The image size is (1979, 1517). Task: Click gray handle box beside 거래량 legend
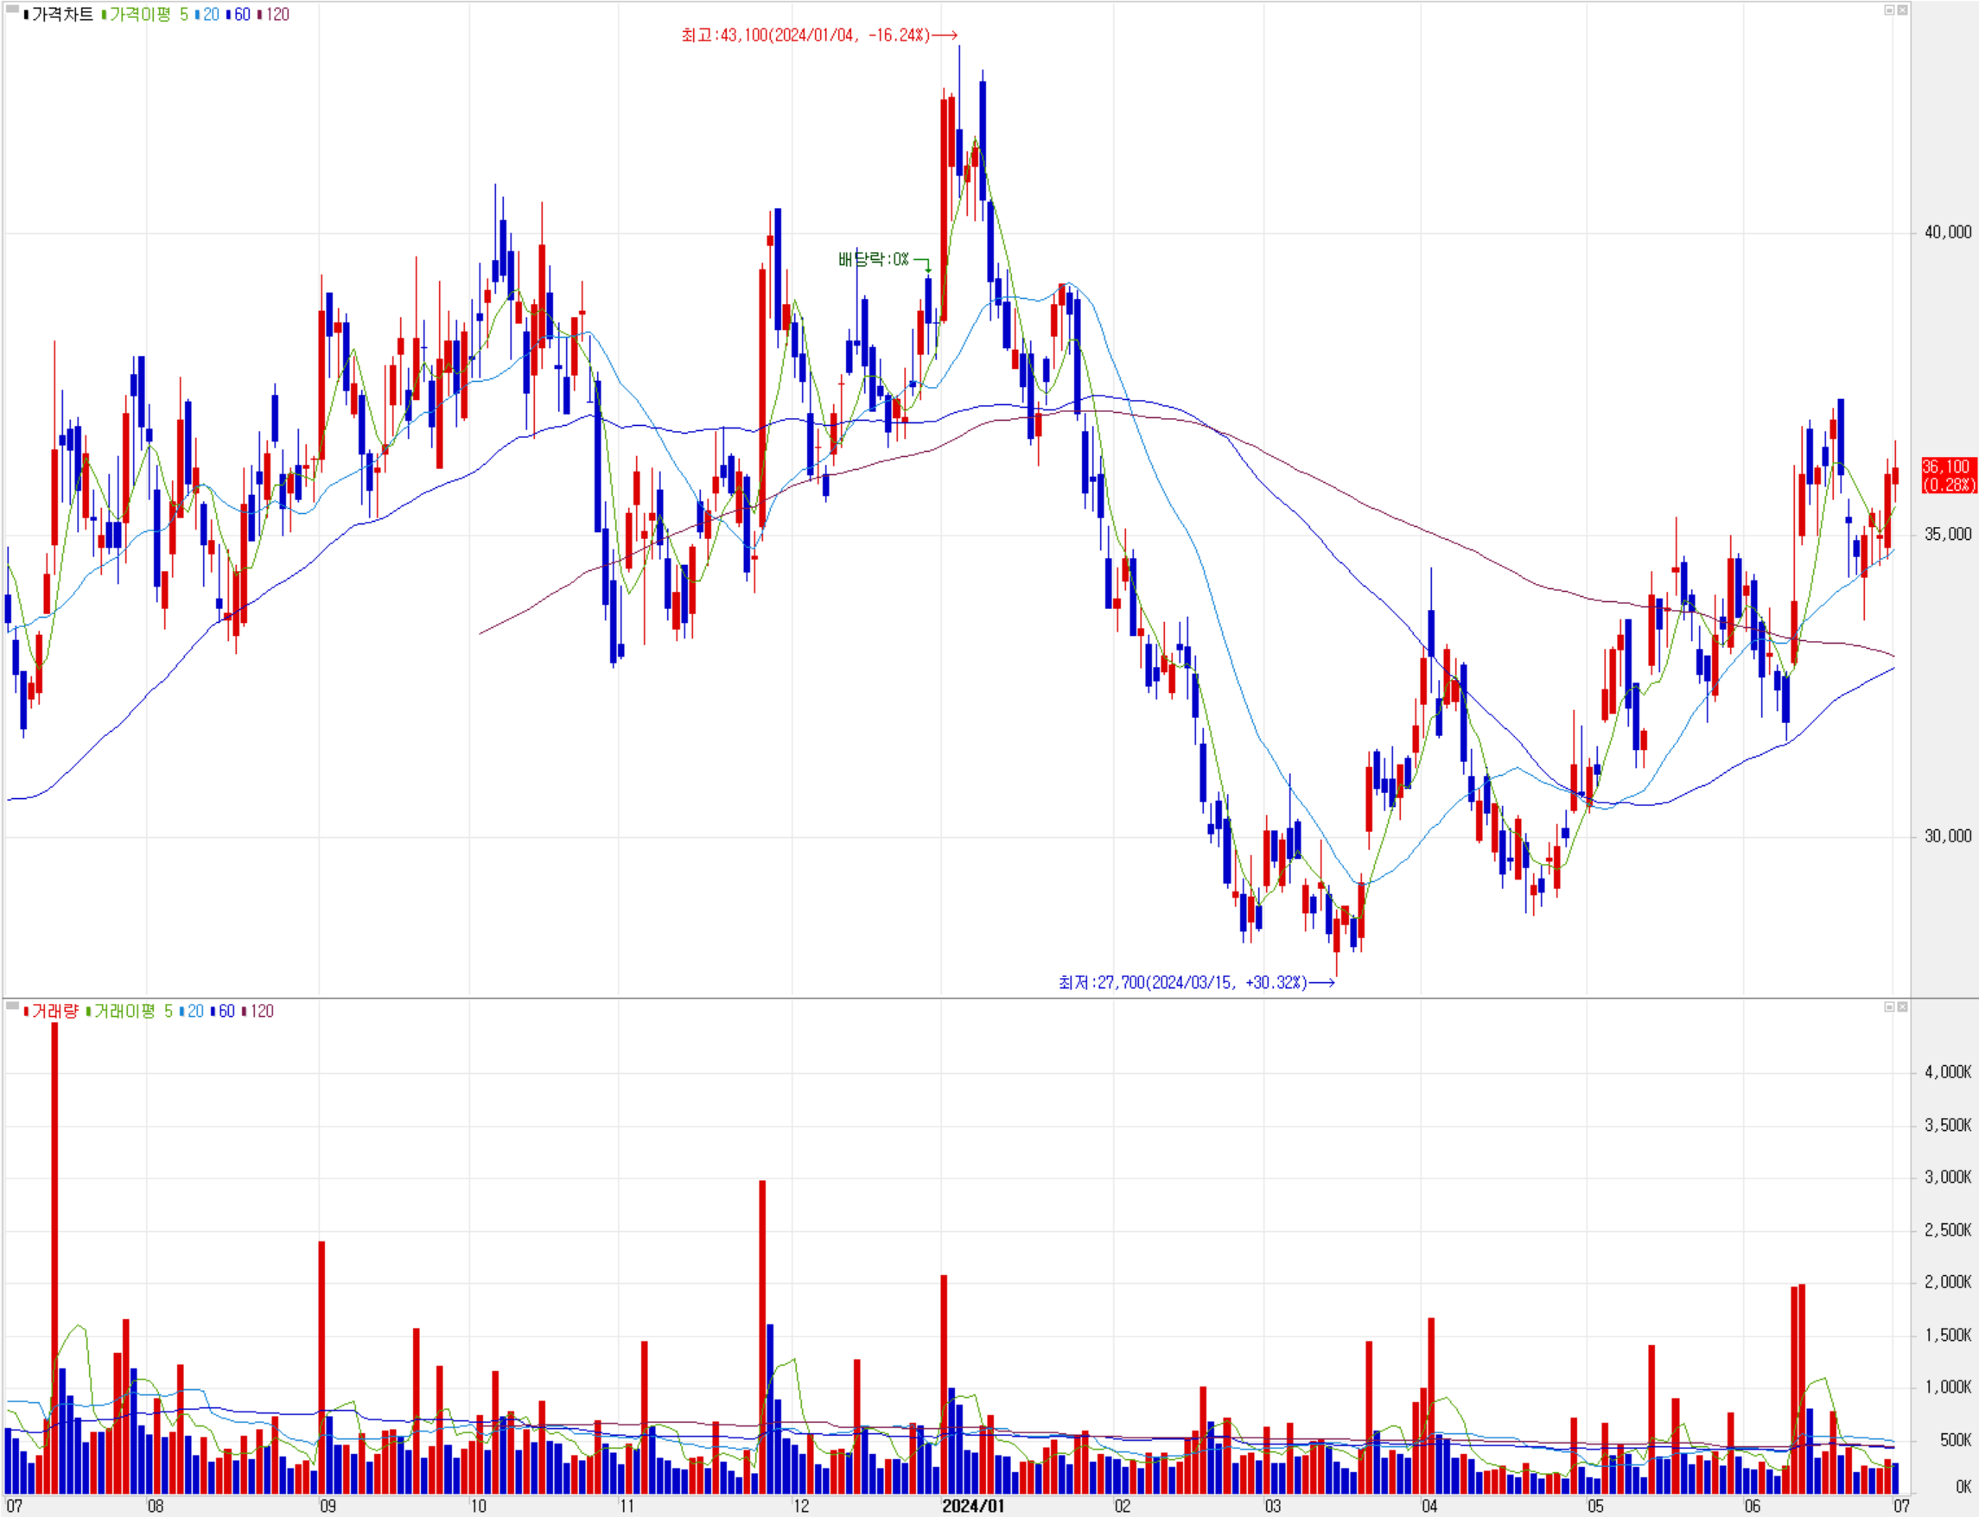point(12,1006)
